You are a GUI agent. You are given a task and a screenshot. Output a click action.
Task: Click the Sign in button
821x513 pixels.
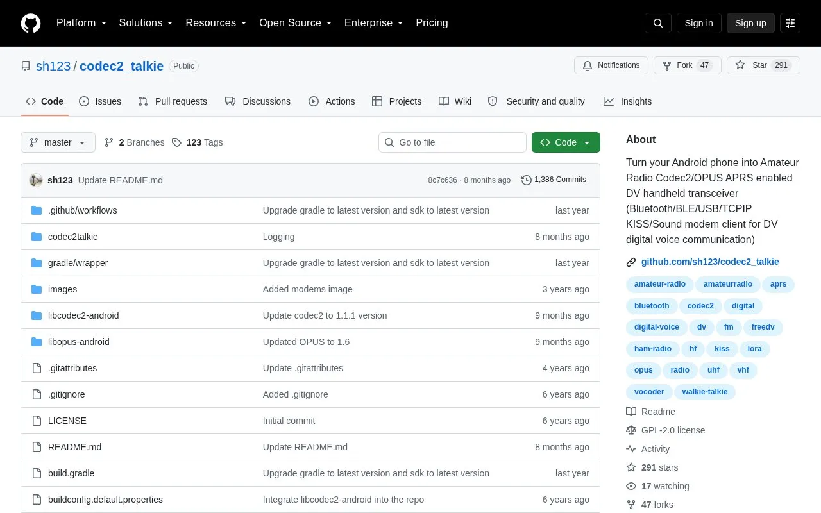tap(698, 23)
